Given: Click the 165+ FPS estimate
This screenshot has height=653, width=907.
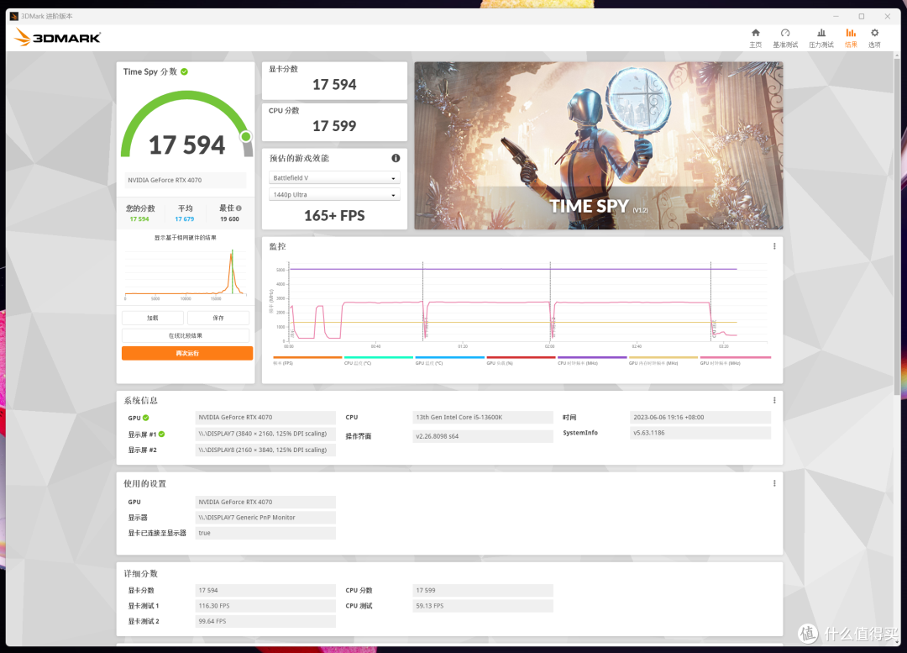Looking at the screenshot, I should click(x=334, y=216).
